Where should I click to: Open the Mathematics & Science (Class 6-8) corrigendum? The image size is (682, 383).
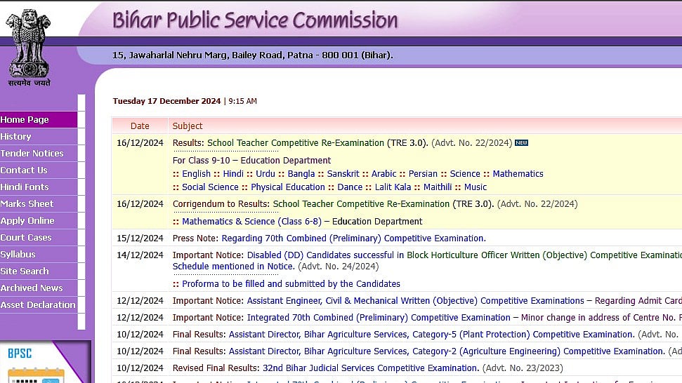(x=251, y=222)
